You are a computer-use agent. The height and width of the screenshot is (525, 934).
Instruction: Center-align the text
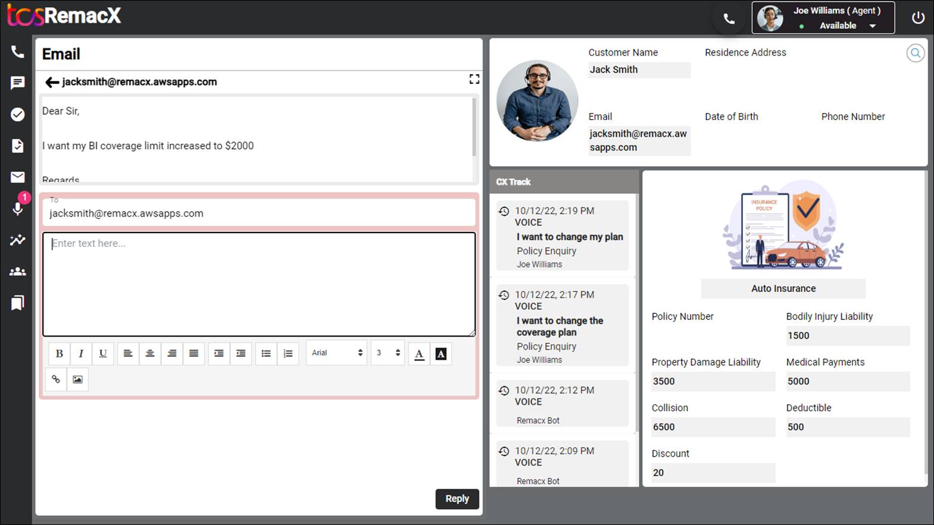150,354
